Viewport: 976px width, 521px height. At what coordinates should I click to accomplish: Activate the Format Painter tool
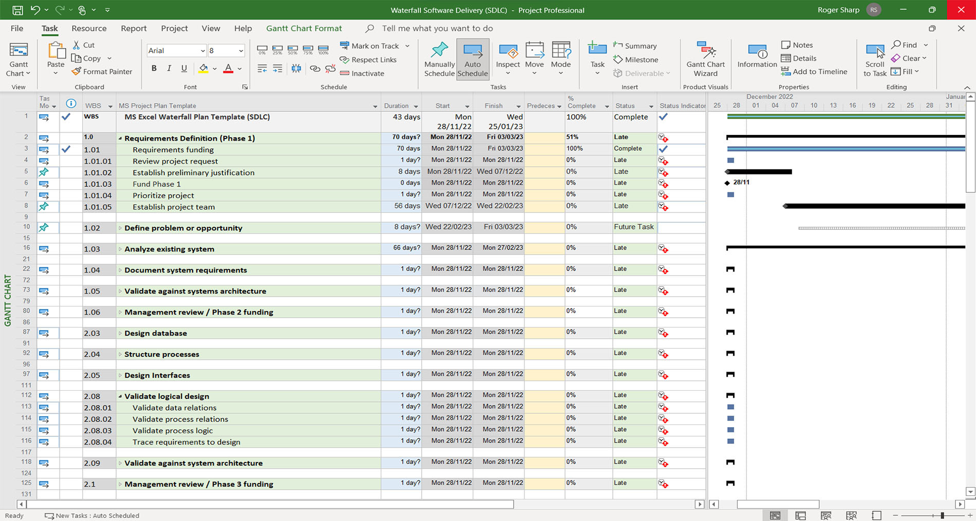pyautogui.click(x=102, y=72)
